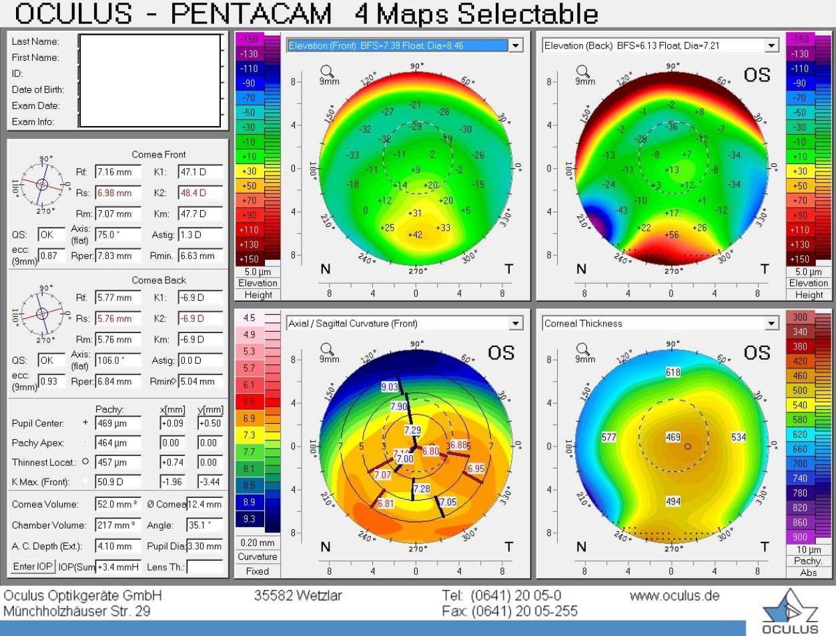Screen dimensions: 836x636
Task: Click the Cornea Front K1 field 47.1 D
Action: pyautogui.click(x=200, y=172)
